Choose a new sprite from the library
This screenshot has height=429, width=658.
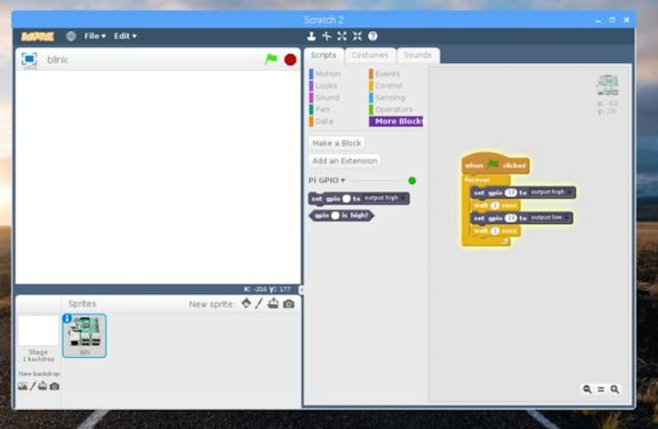coord(246,303)
